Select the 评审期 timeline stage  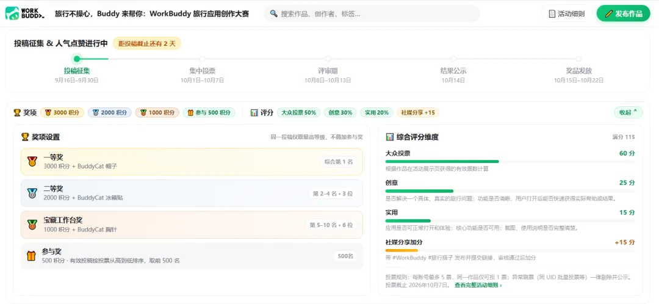[x=328, y=70]
